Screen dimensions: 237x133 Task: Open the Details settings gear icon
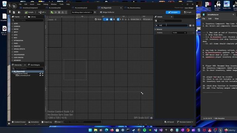pyautogui.click(x=193, y=25)
